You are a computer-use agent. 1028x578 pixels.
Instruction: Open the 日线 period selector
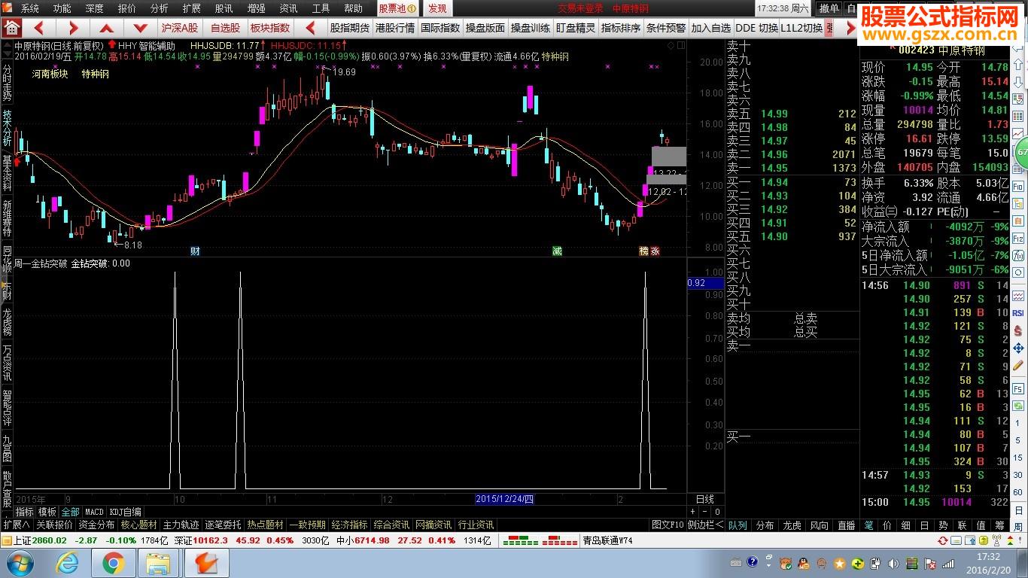704,499
